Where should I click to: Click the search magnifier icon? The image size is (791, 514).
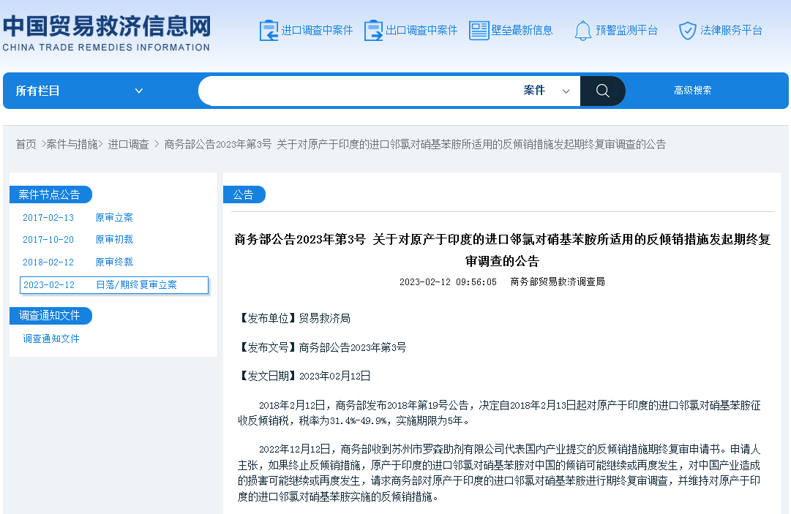click(x=602, y=90)
